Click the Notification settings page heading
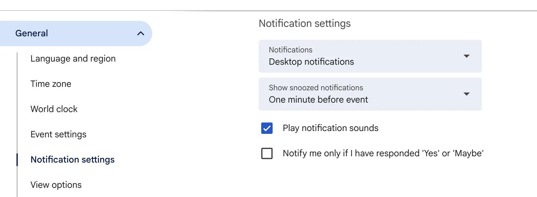This screenshot has height=197, width=537. click(x=305, y=23)
